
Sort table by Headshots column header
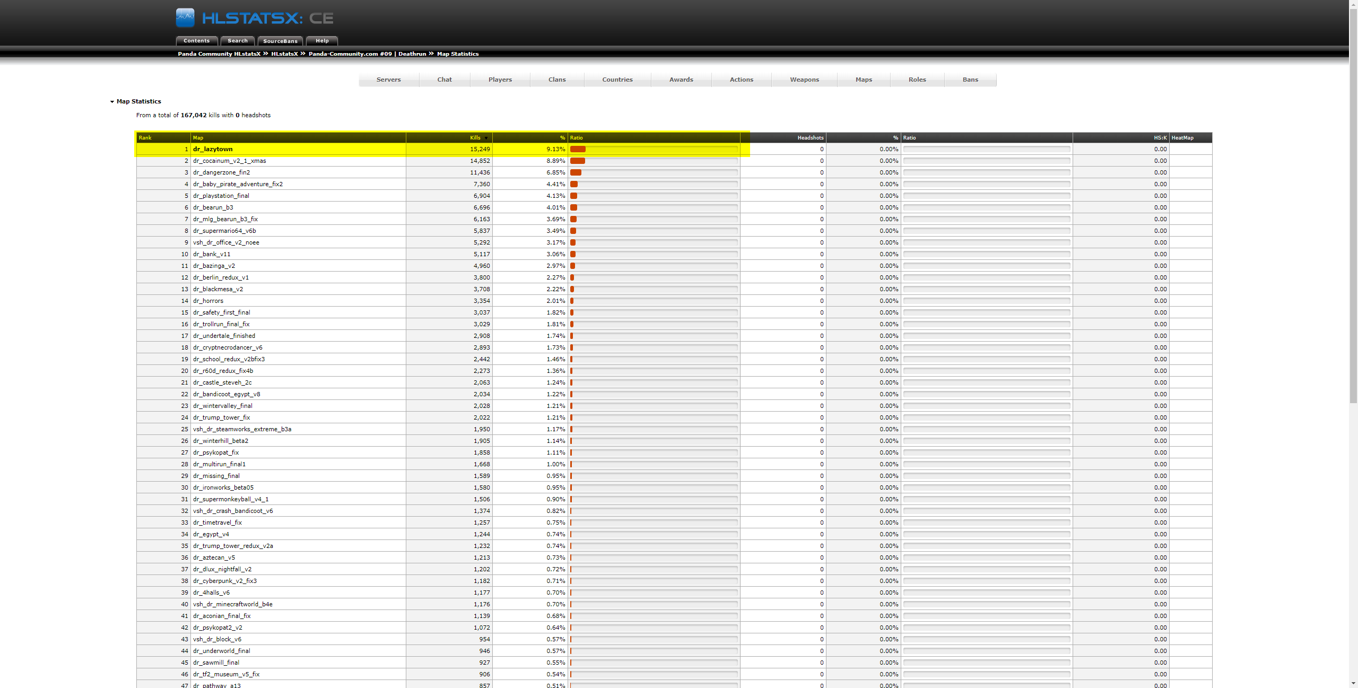point(810,138)
